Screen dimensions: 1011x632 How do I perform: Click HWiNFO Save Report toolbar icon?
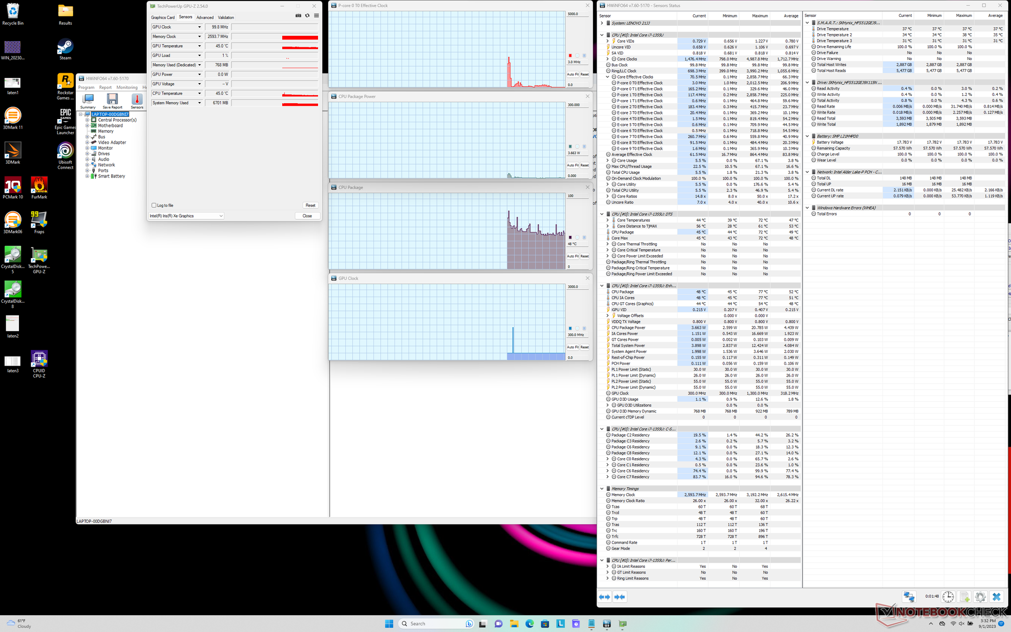(x=112, y=100)
